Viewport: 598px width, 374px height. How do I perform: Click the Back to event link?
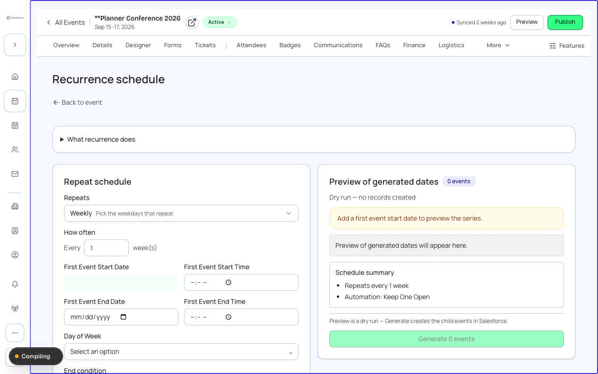click(78, 102)
